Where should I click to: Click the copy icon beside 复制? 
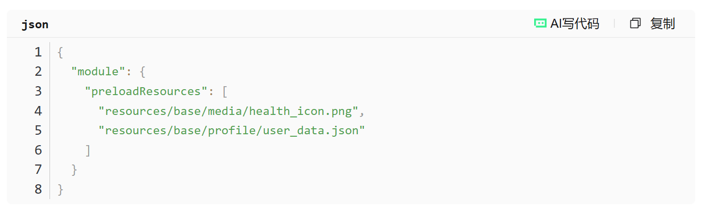point(635,23)
